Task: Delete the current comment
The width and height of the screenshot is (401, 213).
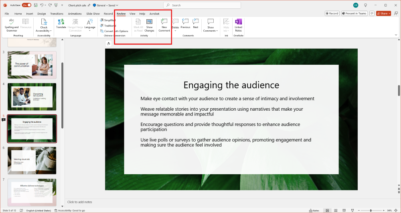Action: pos(176,25)
